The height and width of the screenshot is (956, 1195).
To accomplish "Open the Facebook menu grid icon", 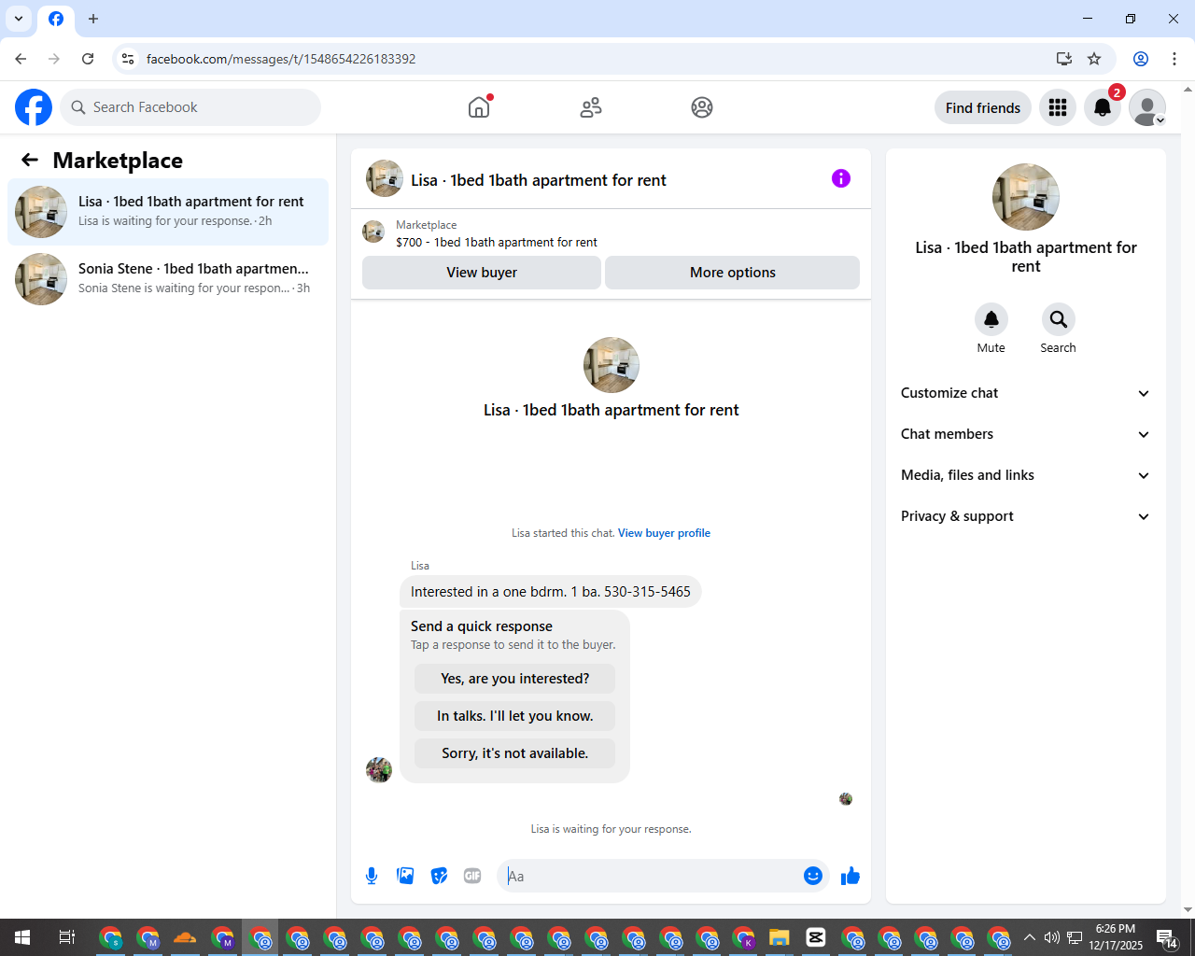I will coord(1058,107).
